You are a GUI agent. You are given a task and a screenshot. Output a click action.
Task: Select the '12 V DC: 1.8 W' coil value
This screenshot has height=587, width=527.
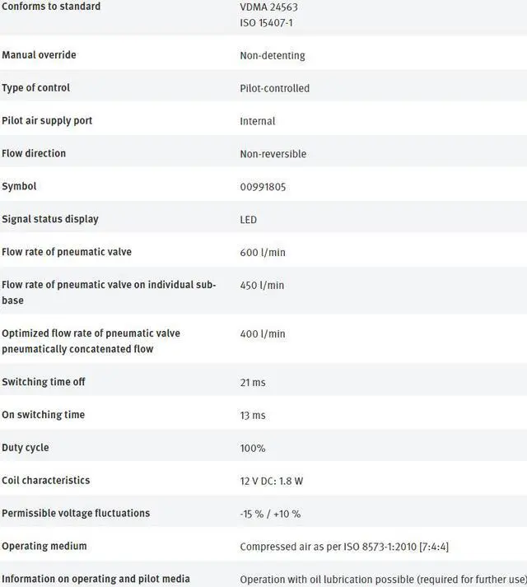(277, 481)
